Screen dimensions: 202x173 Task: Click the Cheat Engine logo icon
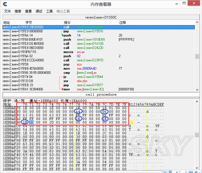point(5,4)
